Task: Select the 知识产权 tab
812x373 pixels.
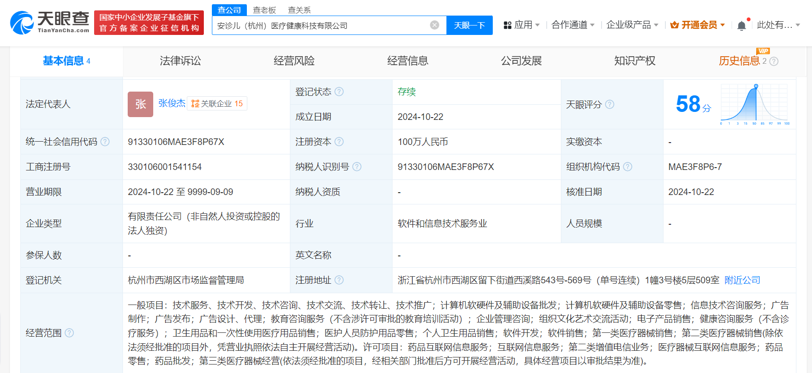Action: click(x=635, y=61)
